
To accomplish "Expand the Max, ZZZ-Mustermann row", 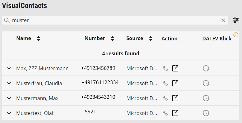I will click(9, 68).
